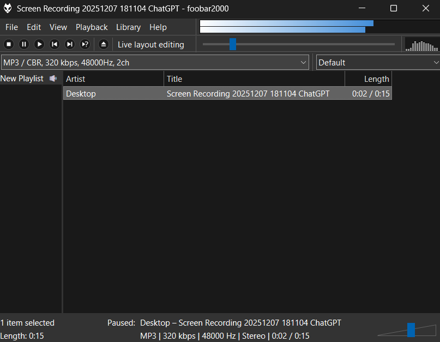Open the Help menu
The image size is (440, 342).
click(158, 27)
